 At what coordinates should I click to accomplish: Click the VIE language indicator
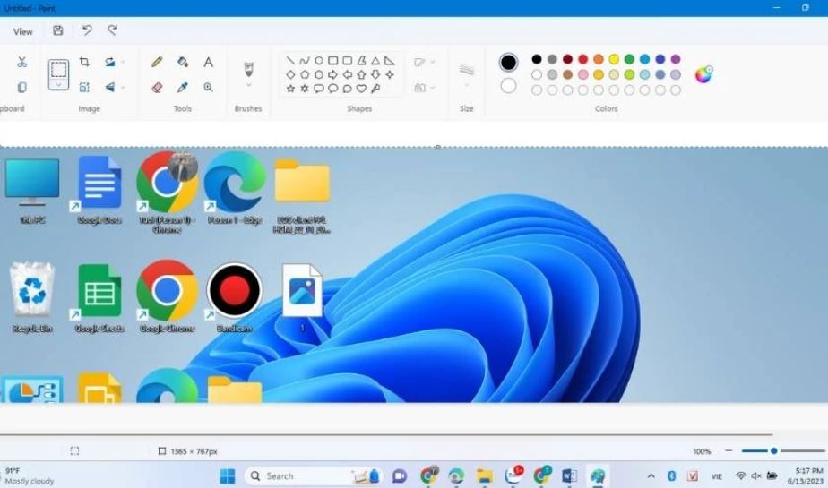717,476
